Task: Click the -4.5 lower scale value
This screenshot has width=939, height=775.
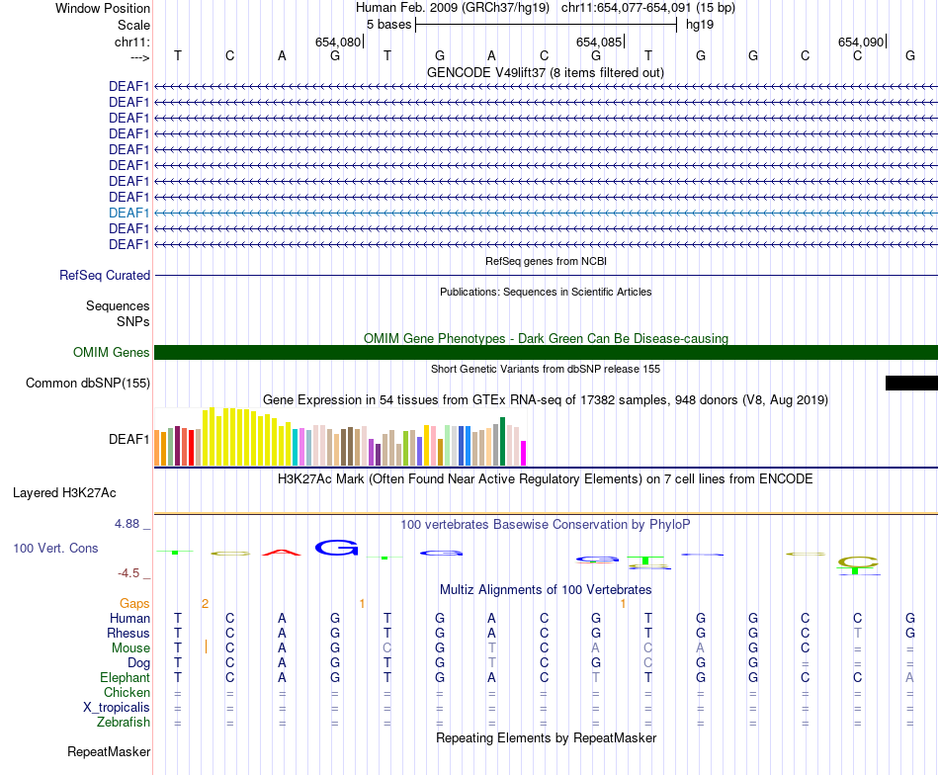Action: click(128, 573)
